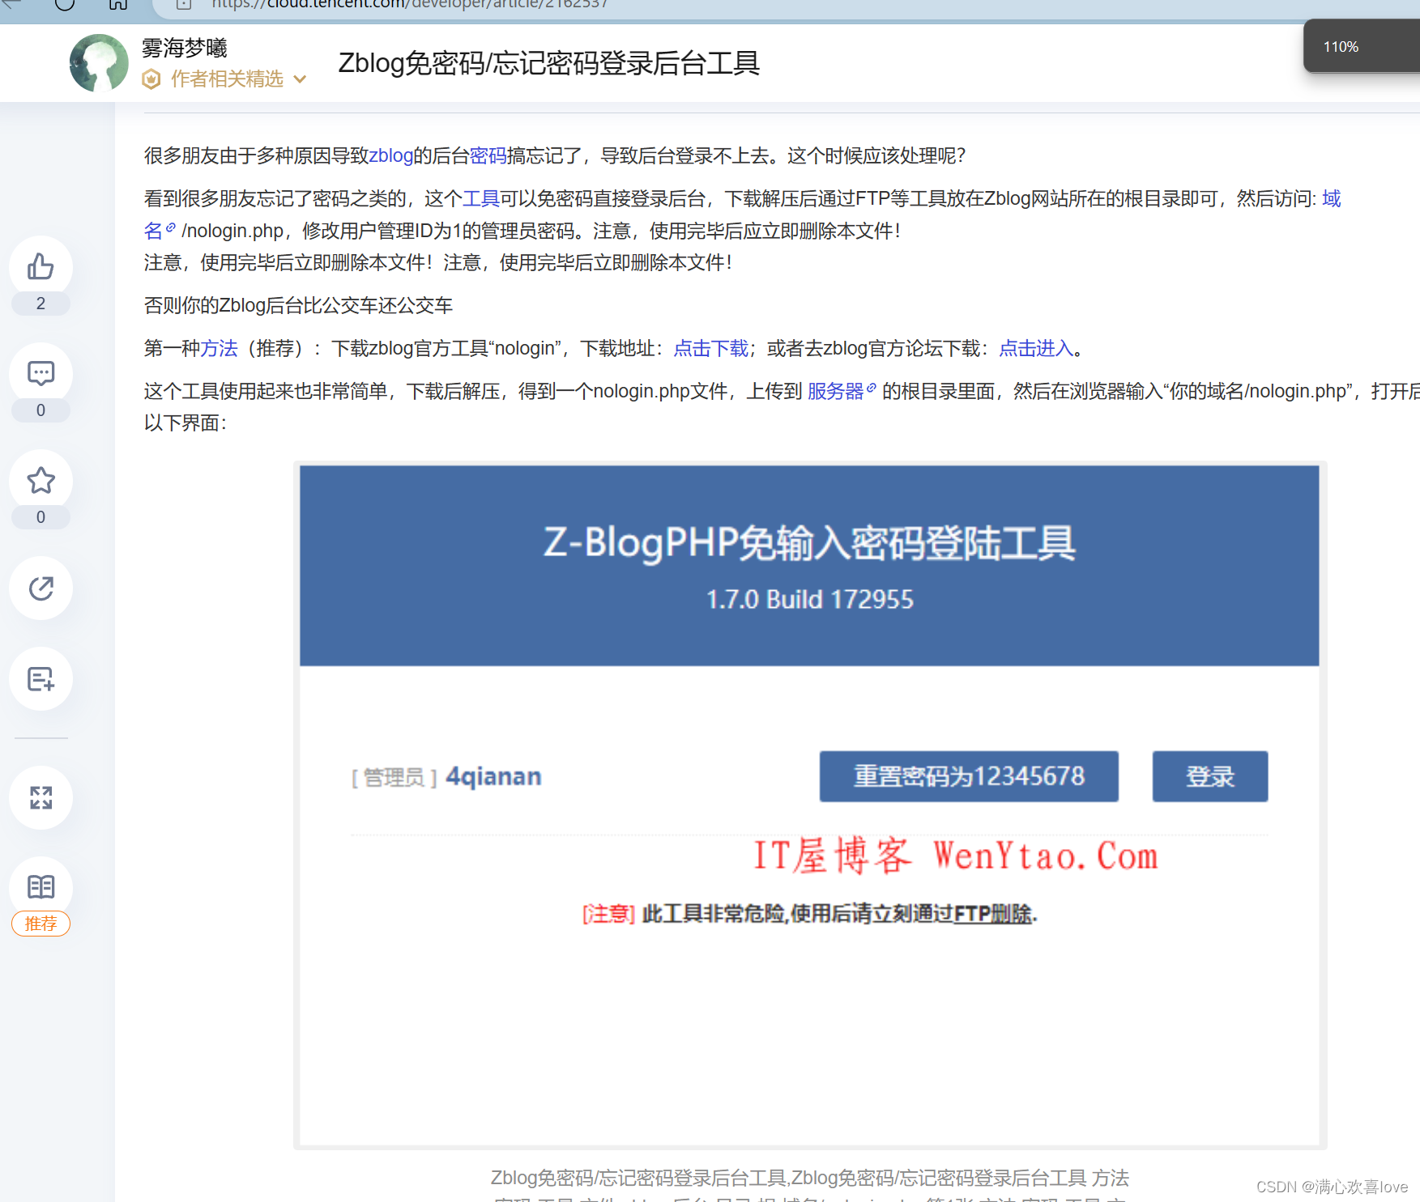Expand 作者相关精选 dropdown
Screen dimensions: 1420x1202
(300, 79)
